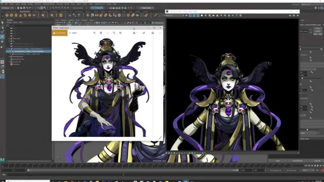324x182 pixels.
Task: Delete the photo with the trash icon
Action: [x=101, y=33]
